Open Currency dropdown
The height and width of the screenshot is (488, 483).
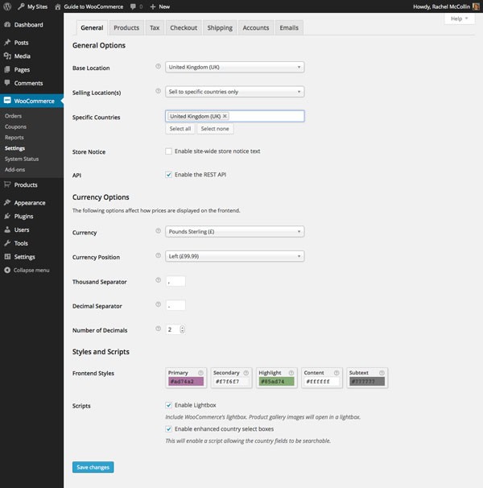[234, 232]
